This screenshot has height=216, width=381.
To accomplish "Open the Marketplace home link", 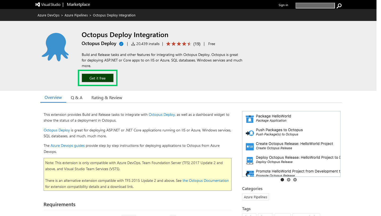I will coord(78,5).
